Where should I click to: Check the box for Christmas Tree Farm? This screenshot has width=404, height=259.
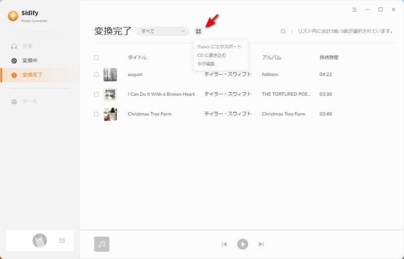96,114
